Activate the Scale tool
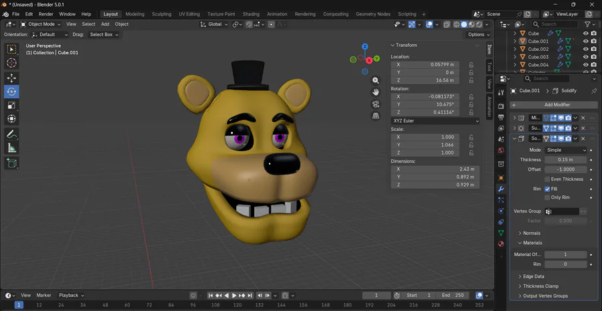602x311 pixels. tap(11, 105)
